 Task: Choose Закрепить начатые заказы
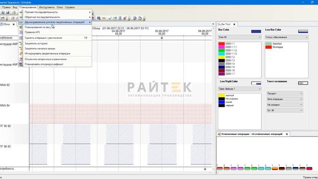(55, 49)
